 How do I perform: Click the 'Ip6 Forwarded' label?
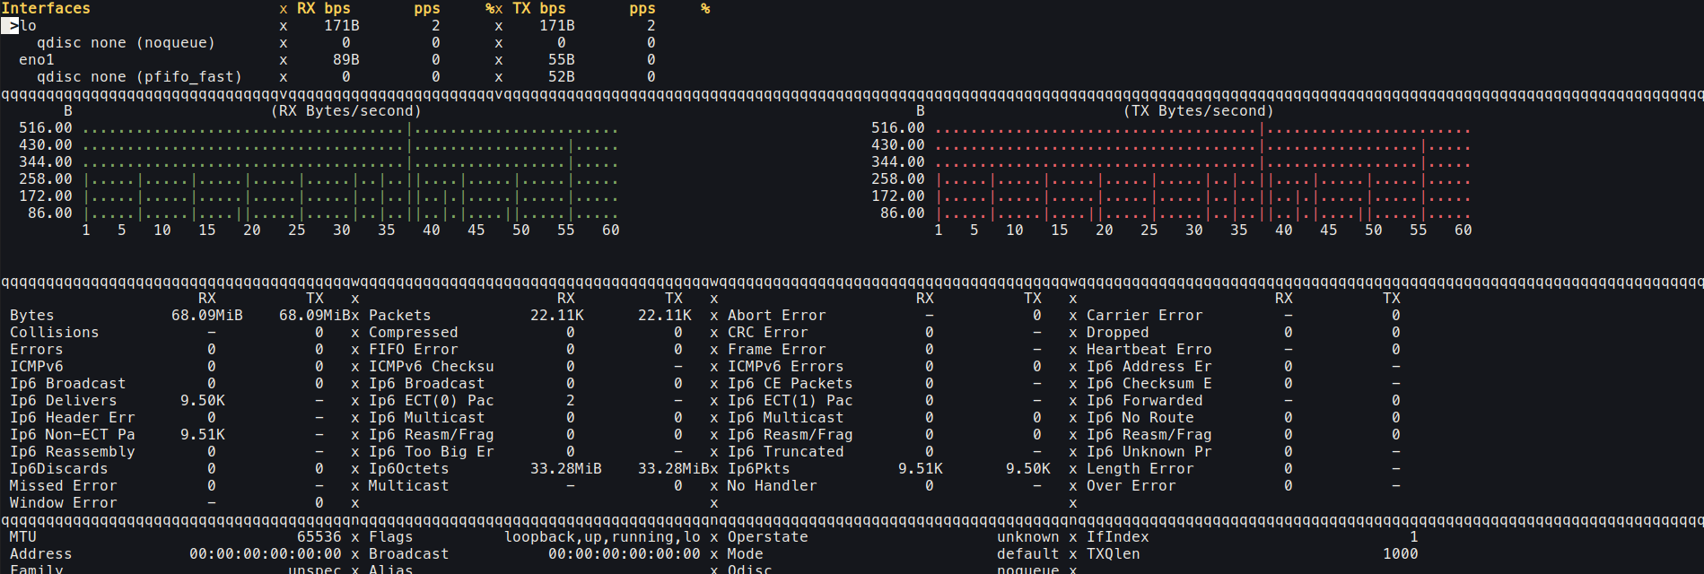pyautogui.click(x=1145, y=401)
